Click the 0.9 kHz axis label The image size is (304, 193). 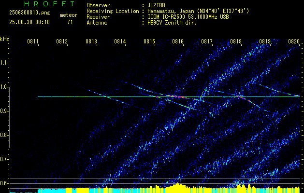4,111
